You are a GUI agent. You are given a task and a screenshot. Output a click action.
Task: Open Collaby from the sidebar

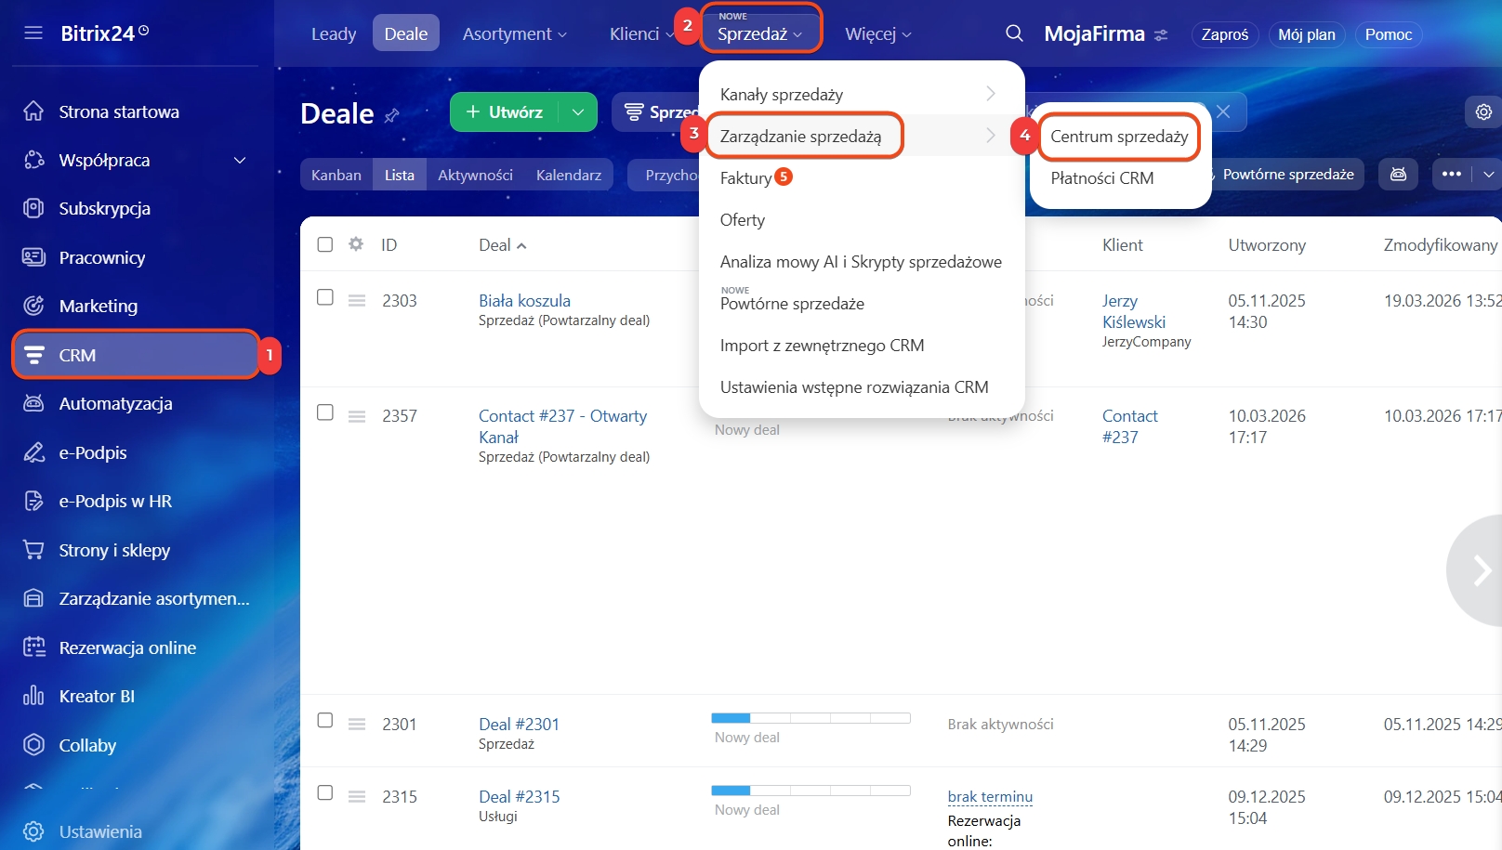pos(87,745)
